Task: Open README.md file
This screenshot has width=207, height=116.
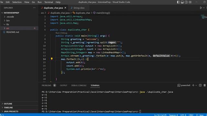Action: click(13, 32)
